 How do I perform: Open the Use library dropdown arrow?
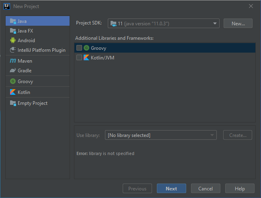pos(212,135)
